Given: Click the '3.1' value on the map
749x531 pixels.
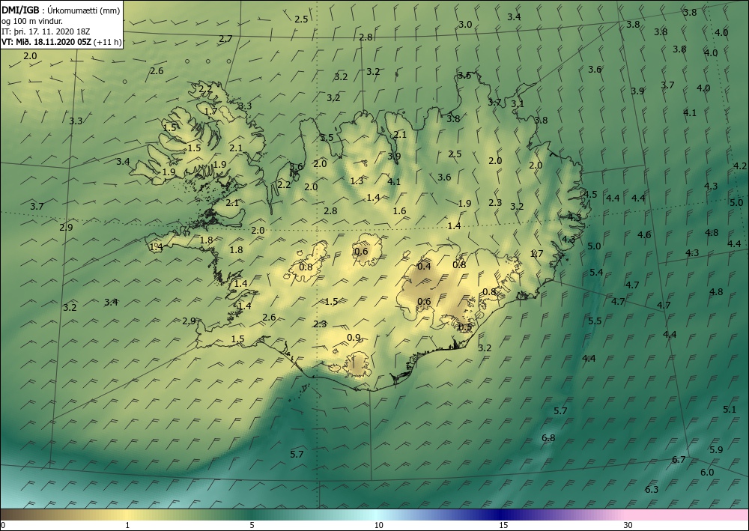Looking at the screenshot, I should click(x=518, y=103).
